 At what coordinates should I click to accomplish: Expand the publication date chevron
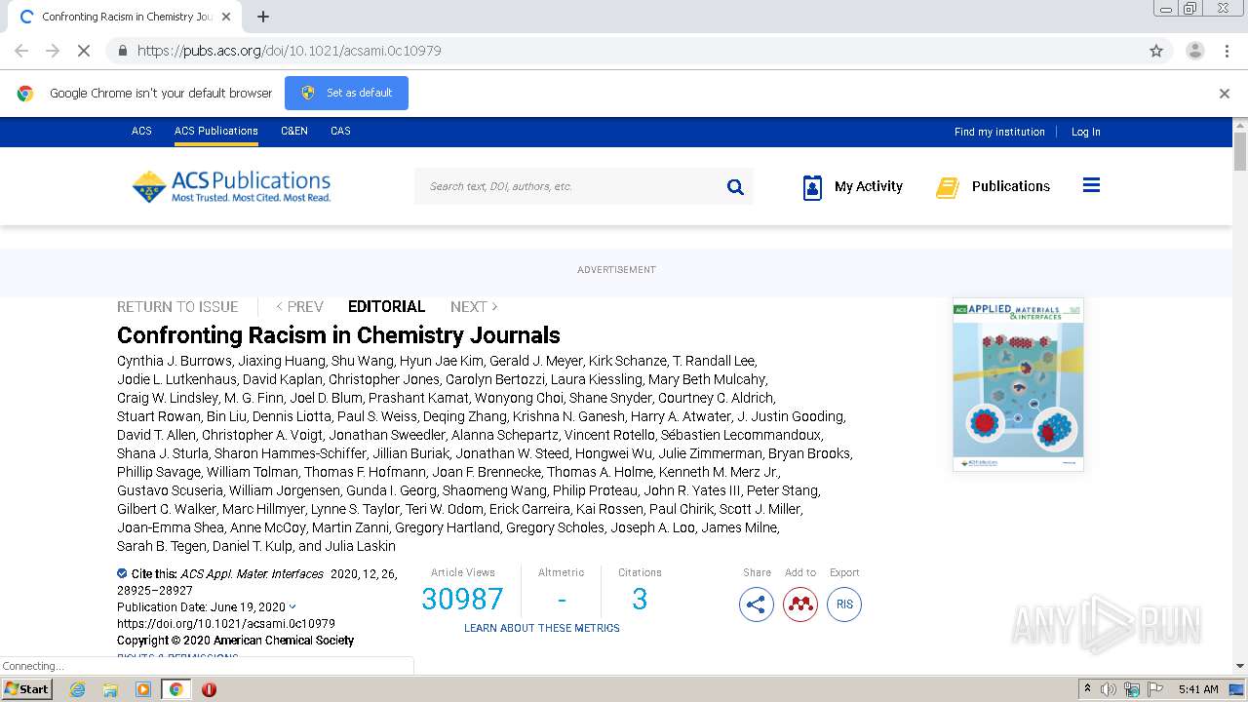(x=292, y=607)
